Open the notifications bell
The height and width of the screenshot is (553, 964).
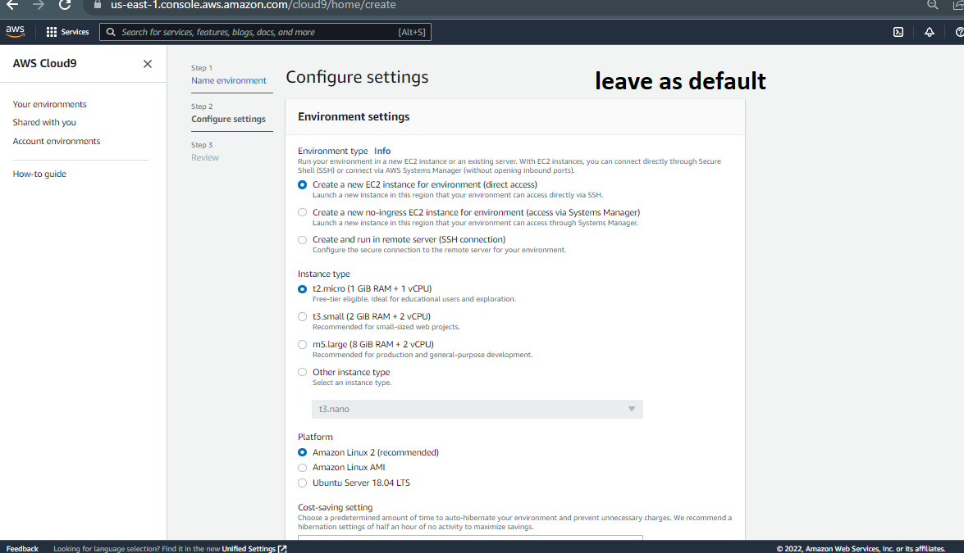pos(929,32)
